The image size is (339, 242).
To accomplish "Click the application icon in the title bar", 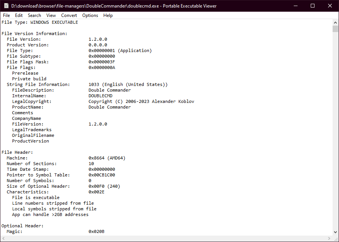I will [6, 6].
